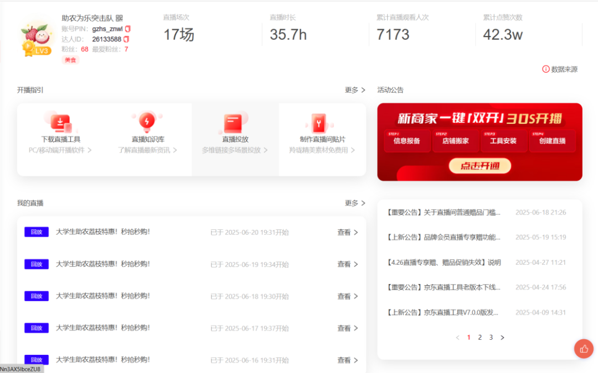Click the lychee profile avatar
This screenshot has width=598, height=373.
(35, 38)
